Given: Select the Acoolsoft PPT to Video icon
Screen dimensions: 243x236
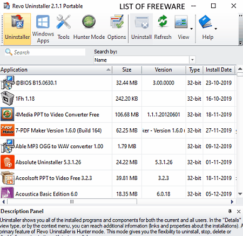Looking at the screenshot, I should click(x=8, y=178).
